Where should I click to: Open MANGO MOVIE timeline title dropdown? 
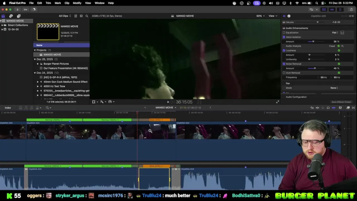click(166, 108)
